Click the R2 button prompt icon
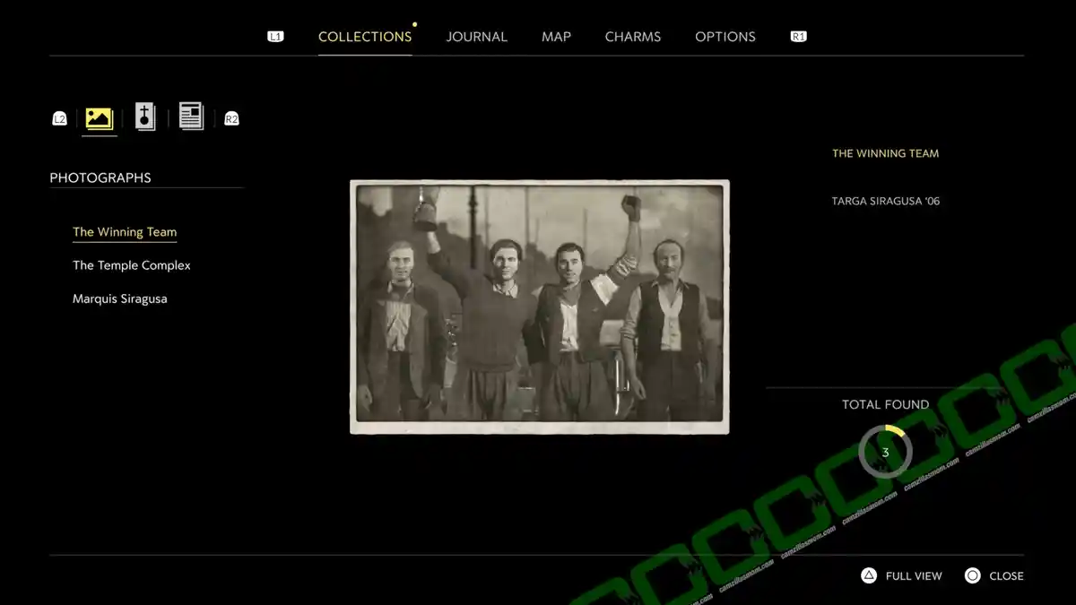 point(231,118)
